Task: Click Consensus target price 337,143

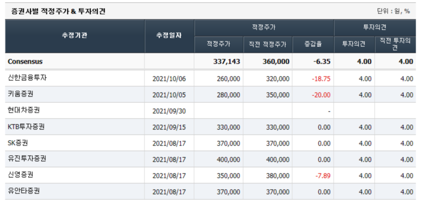Action: point(226,61)
